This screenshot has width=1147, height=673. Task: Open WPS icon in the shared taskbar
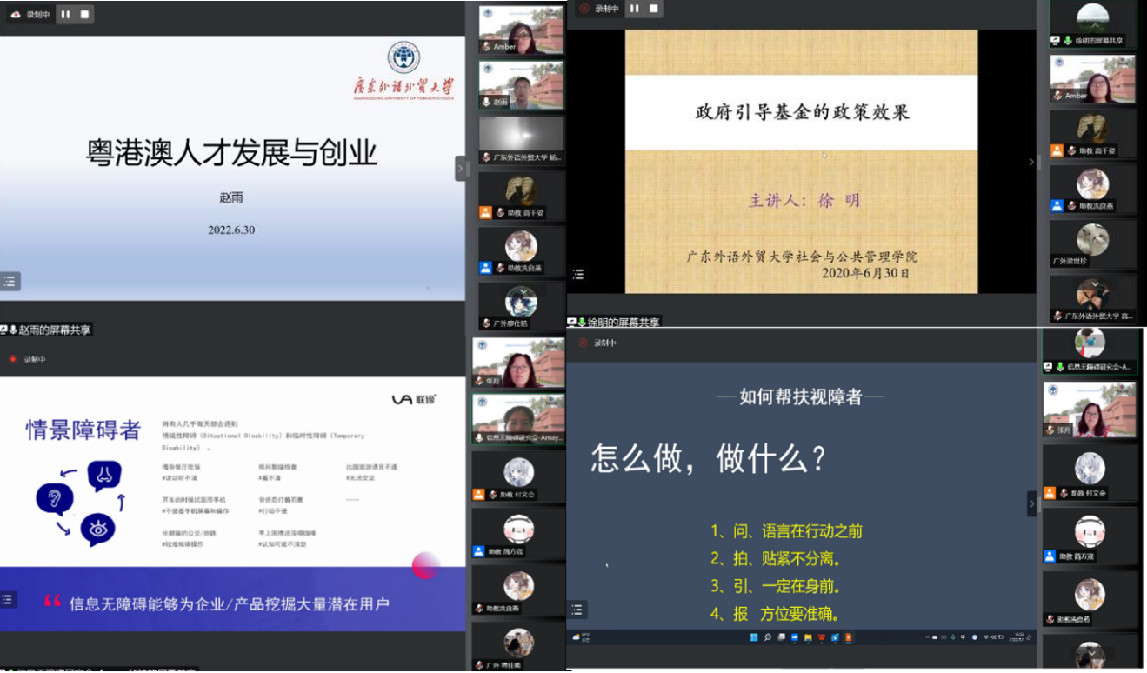[821, 637]
